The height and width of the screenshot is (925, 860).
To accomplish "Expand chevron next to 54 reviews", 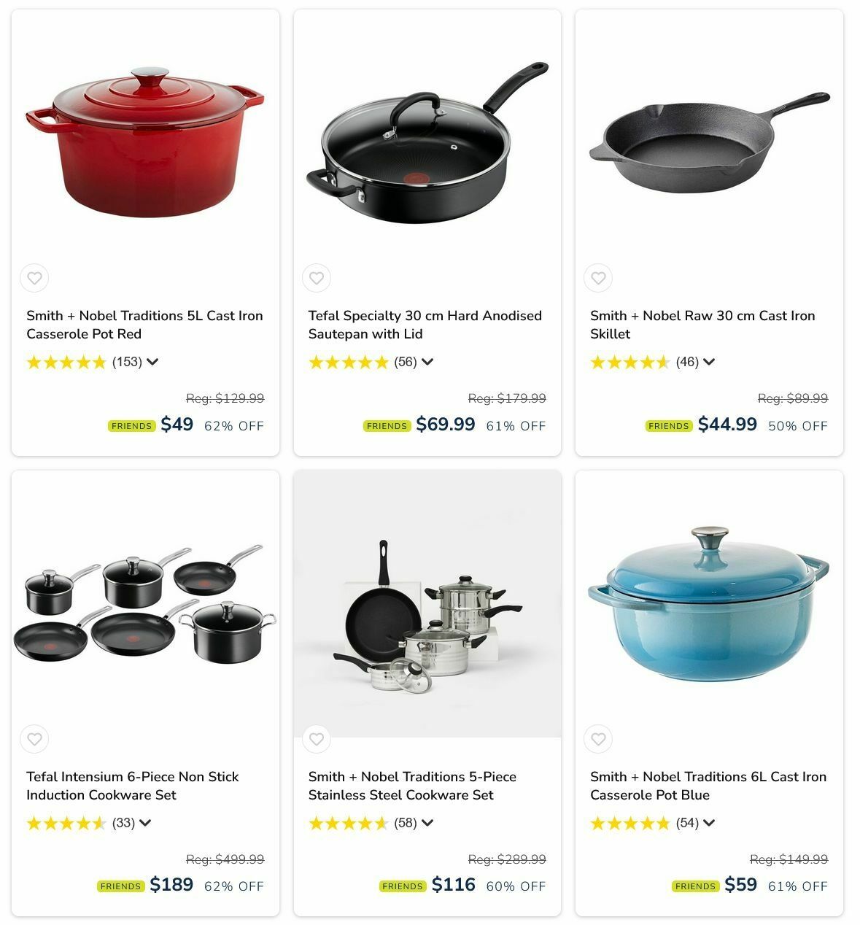I will click(709, 823).
